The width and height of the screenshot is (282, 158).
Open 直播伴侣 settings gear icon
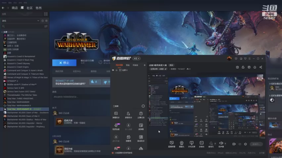(x=245, y=144)
